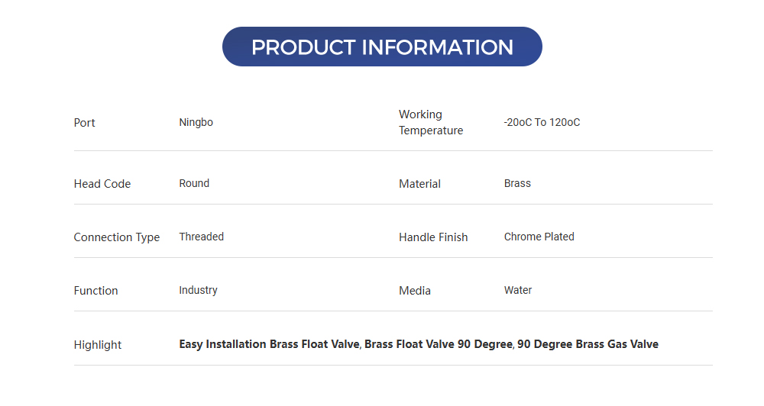The height and width of the screenshot is (406, 764).
Task: Click the Working Temperature label
Action: pyautogui.click(x=430, y=122)
